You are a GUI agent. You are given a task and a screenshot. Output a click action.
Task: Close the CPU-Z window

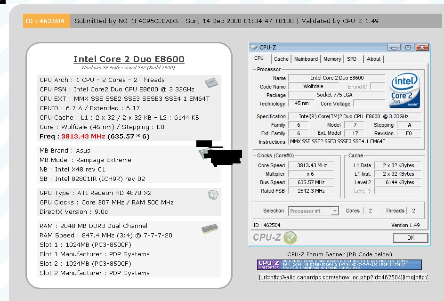point(421,47)
